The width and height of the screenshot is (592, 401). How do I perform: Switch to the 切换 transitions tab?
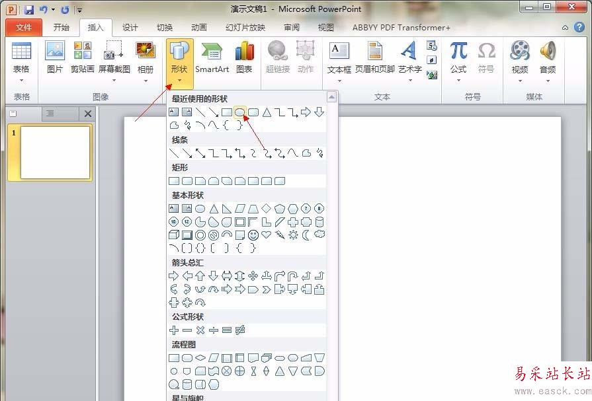[165, 28]
